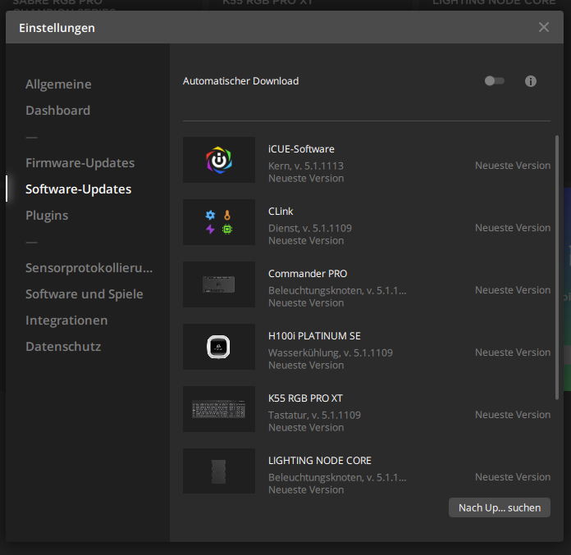Viewport: 571px width, 555px height.
Task: Click the CLink entry title
Action: point(281,212)
